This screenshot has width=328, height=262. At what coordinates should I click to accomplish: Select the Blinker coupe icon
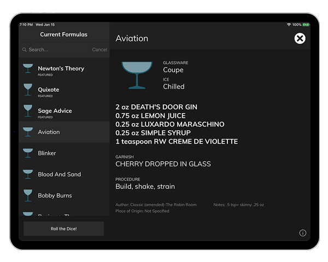coord(28,153)
